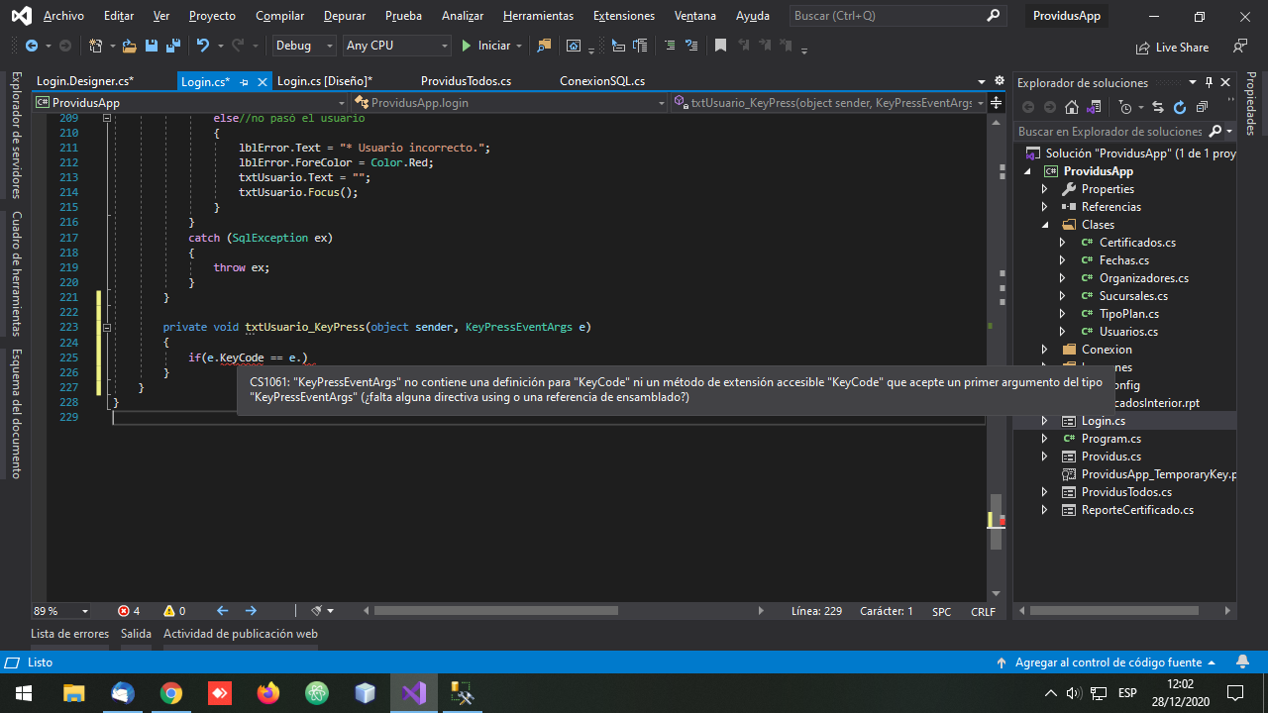Open the Salida output panel
Viewport: 1268px width, 713px height.
click(x=136, y=634)
